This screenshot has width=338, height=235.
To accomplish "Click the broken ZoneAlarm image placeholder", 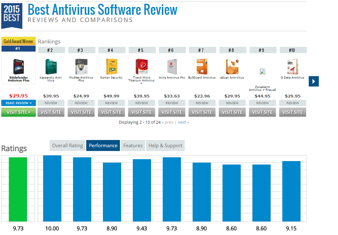I will point(262,71).
